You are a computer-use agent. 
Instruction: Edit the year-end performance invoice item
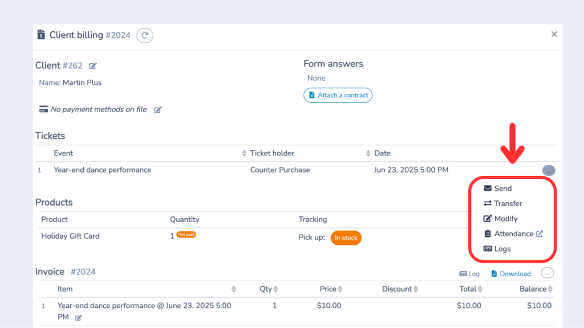click(78, 317)
